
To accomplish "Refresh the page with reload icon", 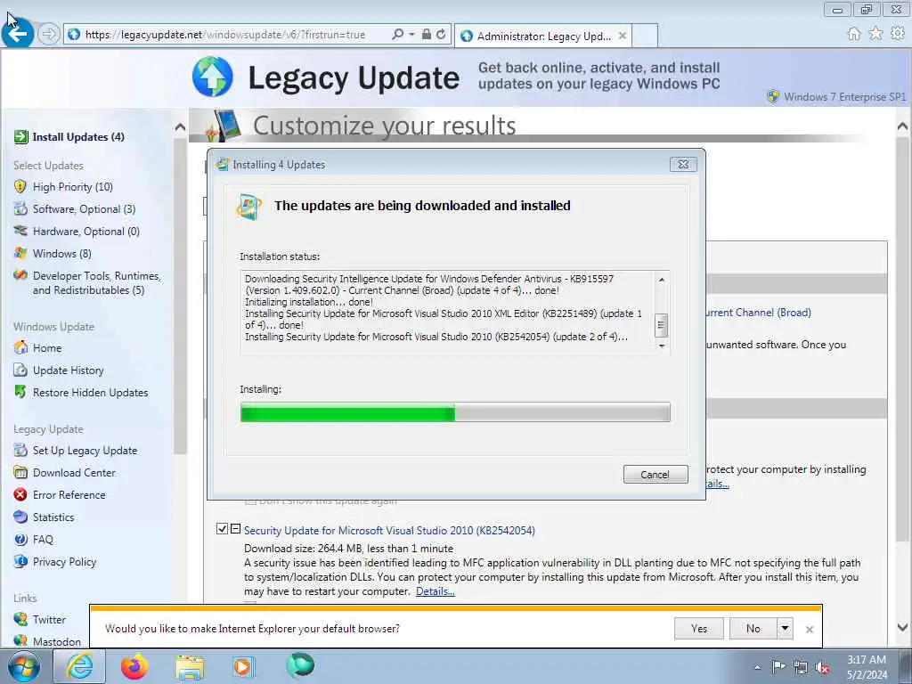I will [x=441, y=35].
